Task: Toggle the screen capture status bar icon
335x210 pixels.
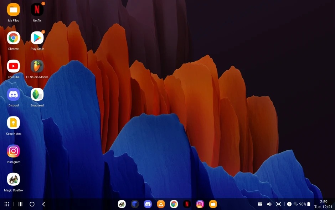Action: [278, 204]
